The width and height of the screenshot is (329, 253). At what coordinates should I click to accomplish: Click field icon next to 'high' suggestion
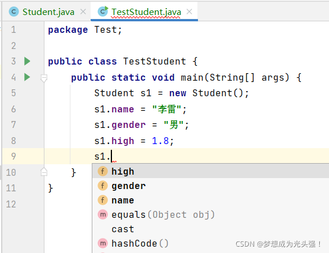(x=103, y=171)
